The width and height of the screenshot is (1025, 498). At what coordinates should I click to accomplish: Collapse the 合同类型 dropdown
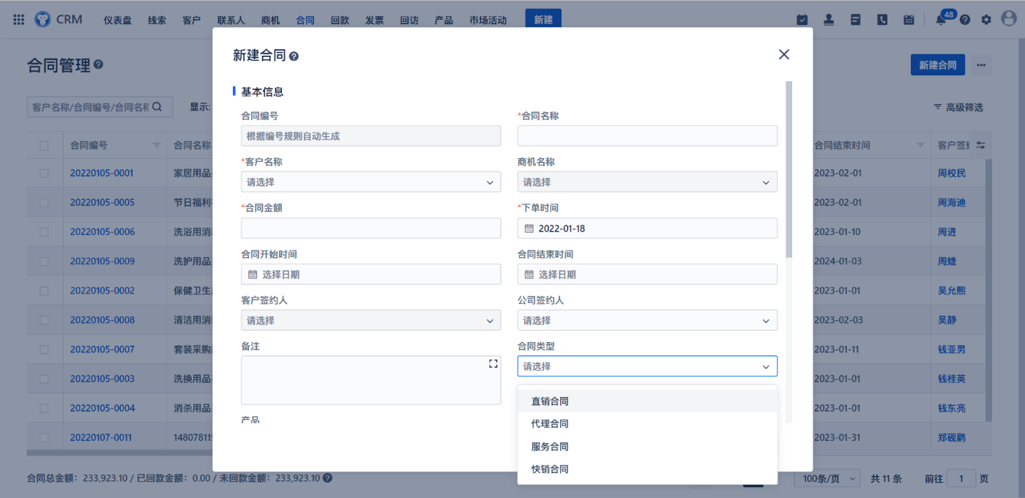[x=647, y=367]
